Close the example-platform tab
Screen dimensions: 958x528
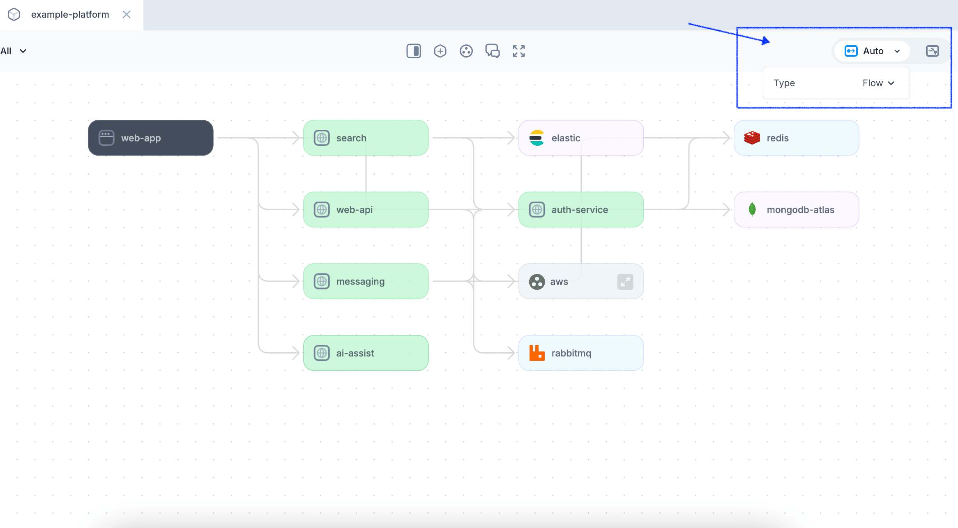pyautogui.click(x=127, y=15)
